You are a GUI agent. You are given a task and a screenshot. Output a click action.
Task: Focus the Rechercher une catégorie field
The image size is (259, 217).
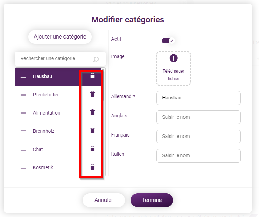click(x=60, y=59)
